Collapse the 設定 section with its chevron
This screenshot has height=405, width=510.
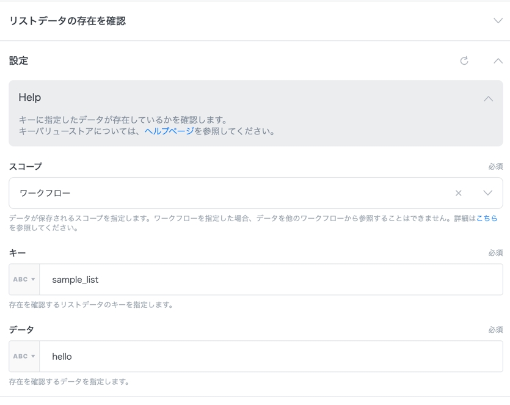coord(498,60)
